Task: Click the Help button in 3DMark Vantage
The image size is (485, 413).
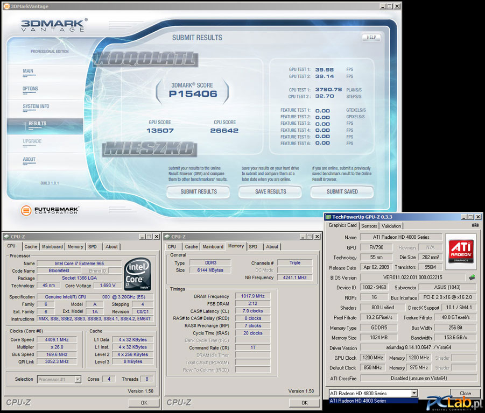Action: (371, 38)
